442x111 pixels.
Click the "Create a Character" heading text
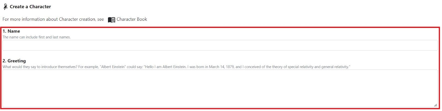pyautogui.click(x=30, y=7)
